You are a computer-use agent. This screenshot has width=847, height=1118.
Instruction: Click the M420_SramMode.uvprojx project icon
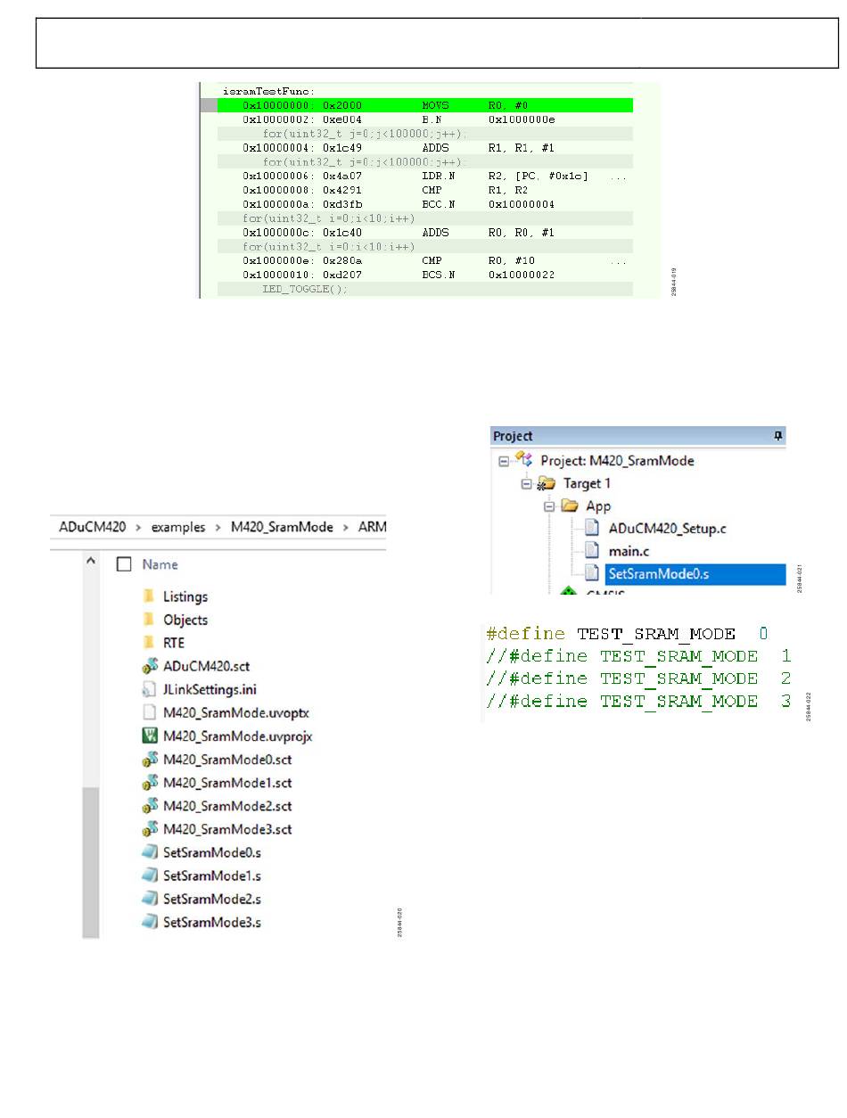click(x=150, y=736)
